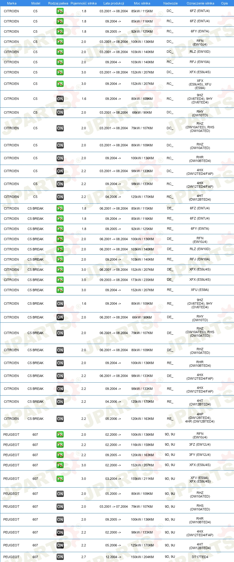Click the 2.7 engine capacity cell
This screenshot has width=234, height=562.
pos(83,557)
